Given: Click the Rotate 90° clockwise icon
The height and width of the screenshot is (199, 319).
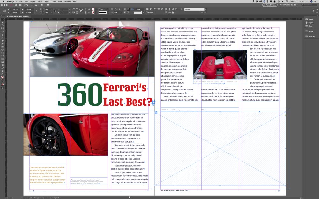Looking at the screenshot, I should pos(74,9).
